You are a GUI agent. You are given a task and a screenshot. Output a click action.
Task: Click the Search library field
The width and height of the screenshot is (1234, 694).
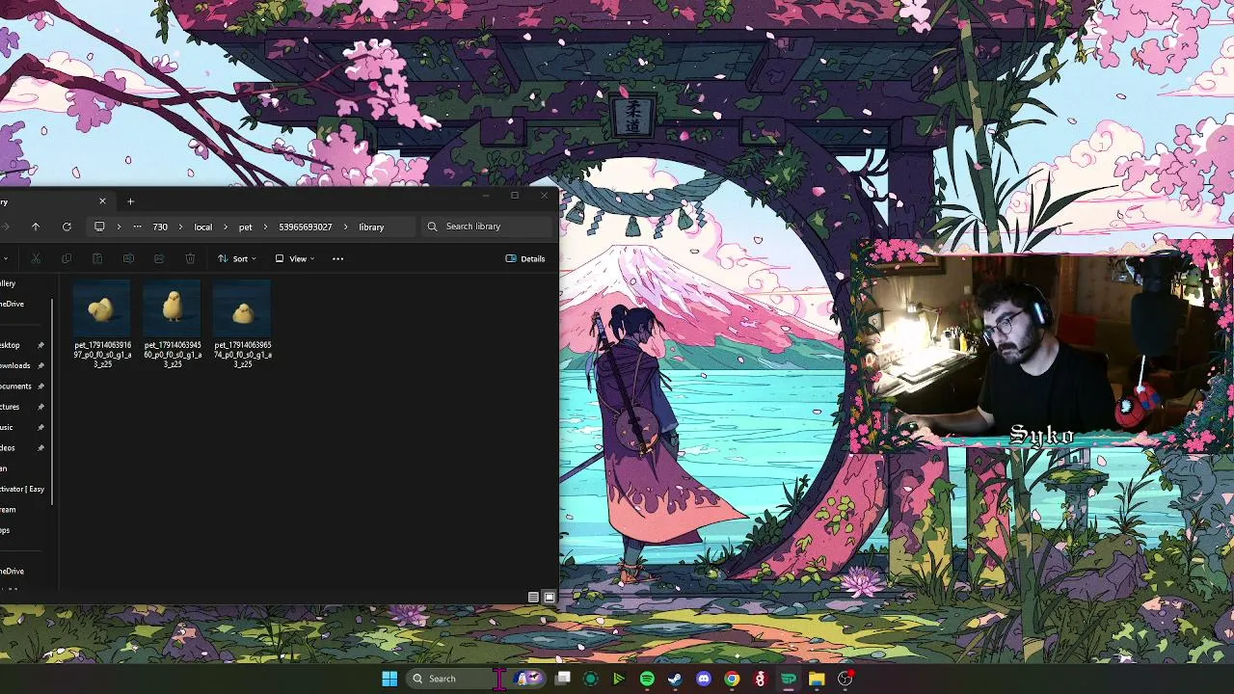(x=488, y=227)
